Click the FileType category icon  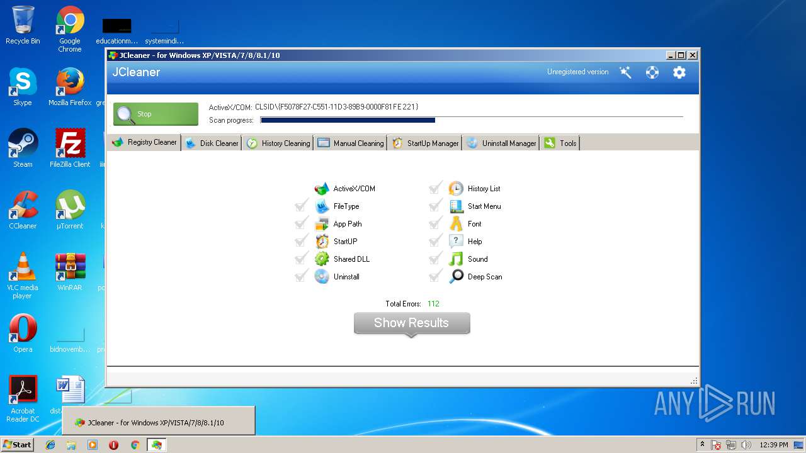coord(322,206)
